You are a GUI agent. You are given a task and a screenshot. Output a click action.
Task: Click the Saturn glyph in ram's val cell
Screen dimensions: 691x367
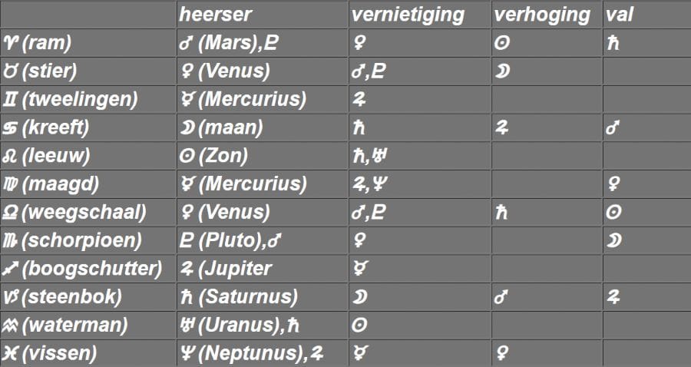click(613, 44)
